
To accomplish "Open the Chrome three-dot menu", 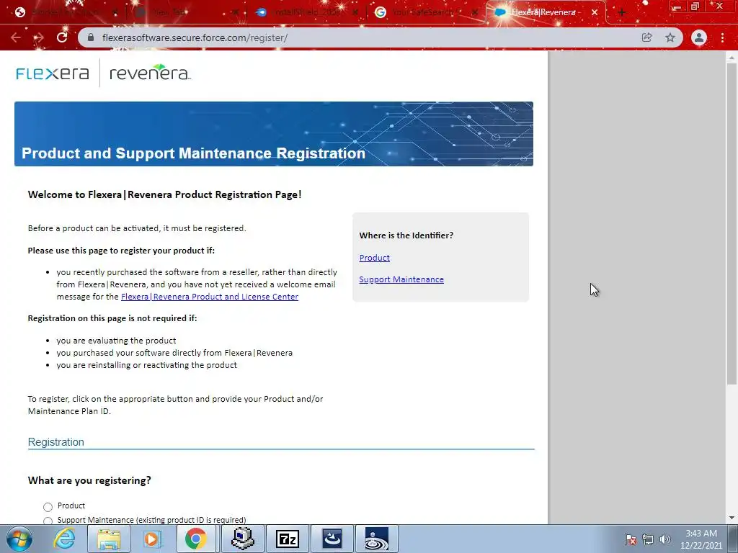I will tap(722, 37).
